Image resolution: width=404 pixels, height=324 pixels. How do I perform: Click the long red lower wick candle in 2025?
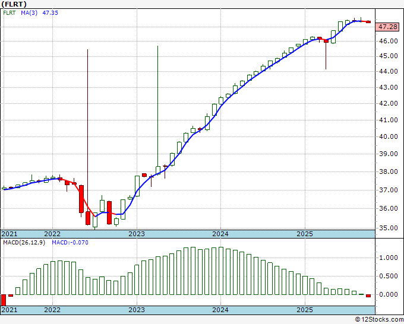326,56
